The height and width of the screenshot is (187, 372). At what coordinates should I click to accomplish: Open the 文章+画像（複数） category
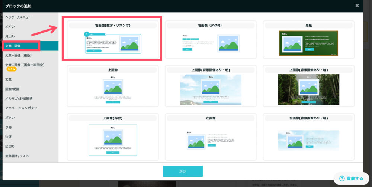coord(31,55)
